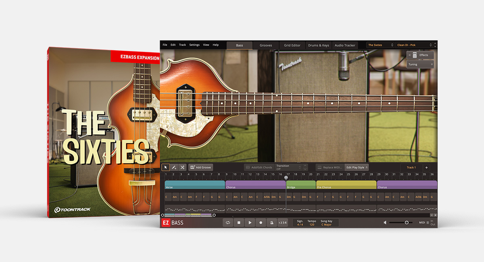Open the Settings menu

click(x=194, y=45)
